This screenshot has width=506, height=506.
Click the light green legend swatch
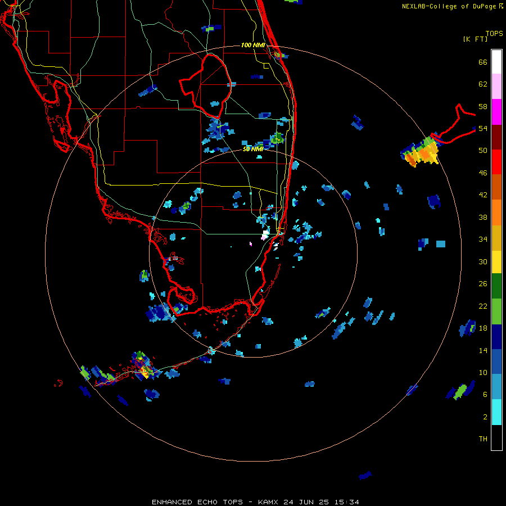[496, 311]
